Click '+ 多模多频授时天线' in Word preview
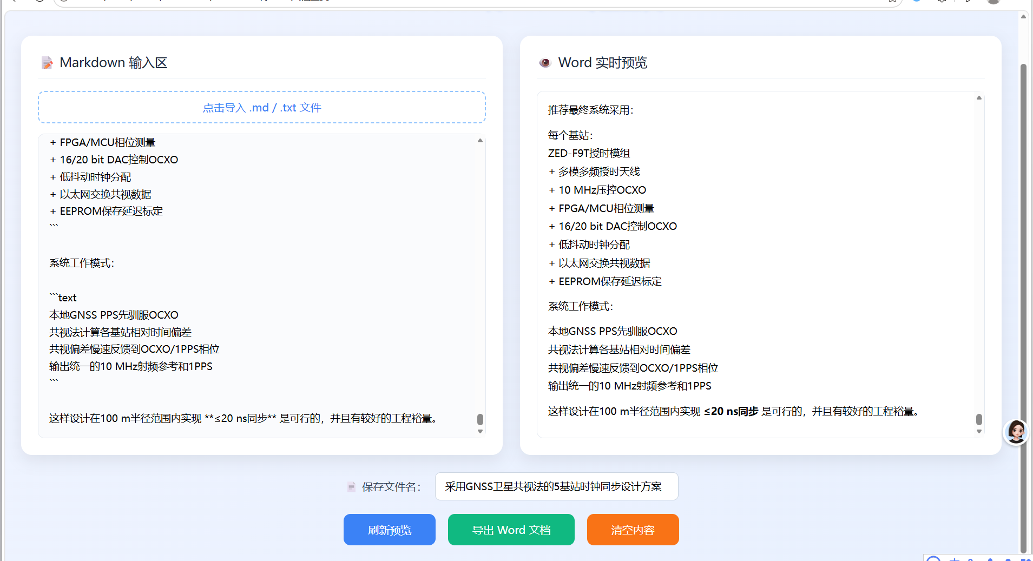Viewport: 1033px width, 561px height. [x=594, y=171]
